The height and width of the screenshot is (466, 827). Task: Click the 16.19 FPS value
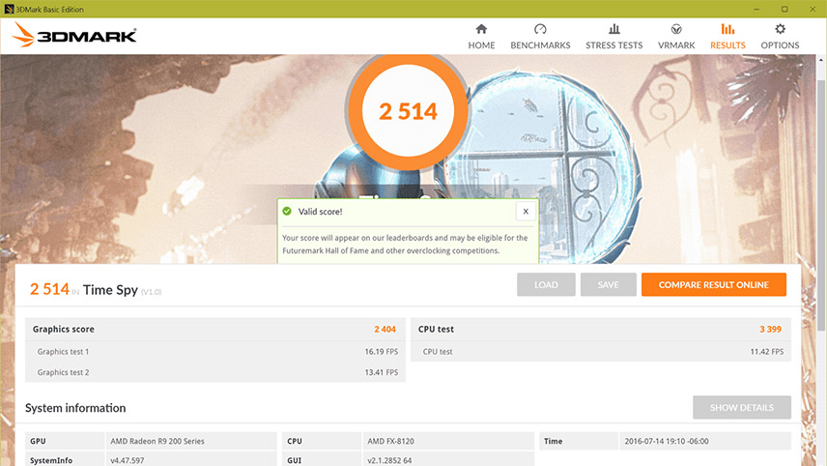(382, 352)
